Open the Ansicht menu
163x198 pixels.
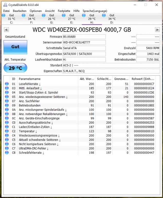coord(50,11)
